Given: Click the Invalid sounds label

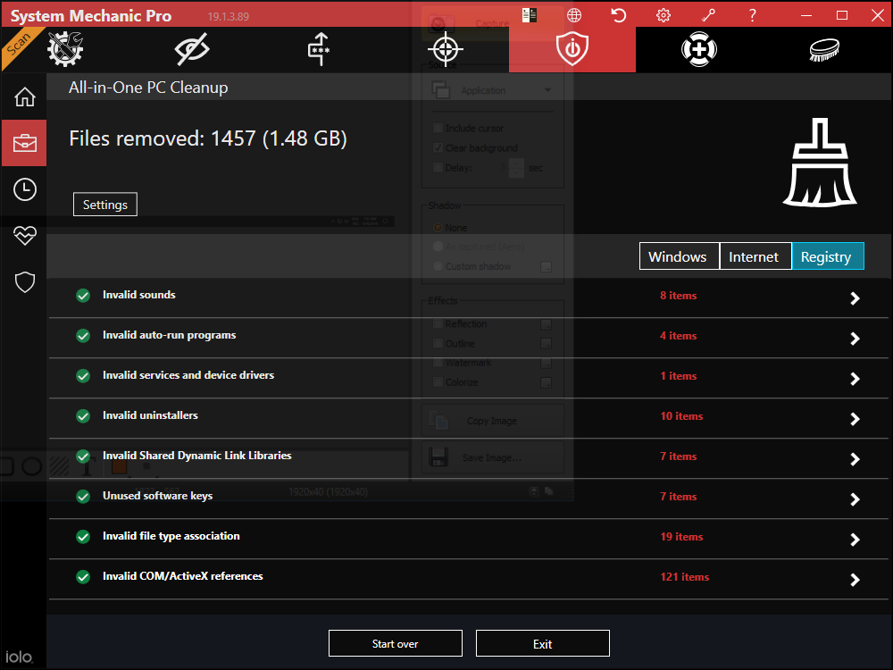Looking at the screenshot, I should (139, 295).
